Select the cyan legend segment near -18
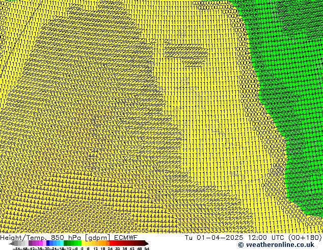The image size is (323, 250). (x=62, y=243)
